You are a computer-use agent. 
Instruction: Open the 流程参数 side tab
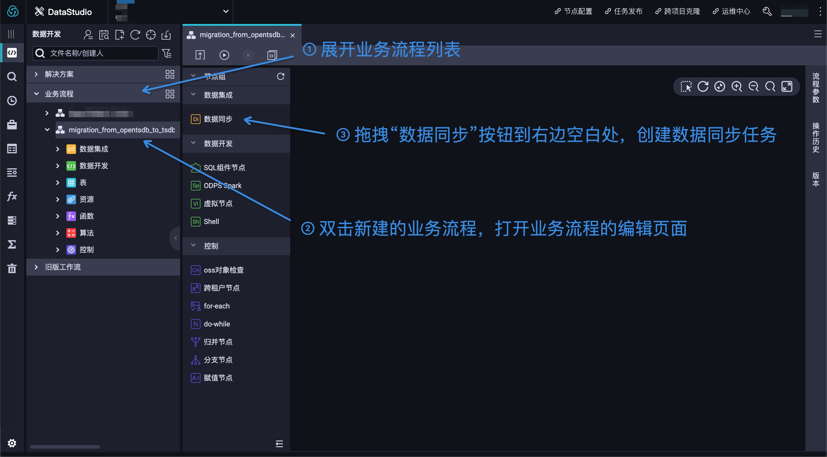pos(815,88)
